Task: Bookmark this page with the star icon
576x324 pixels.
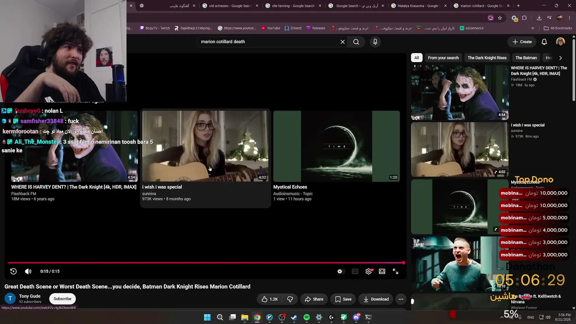Action: click(500, 18)
